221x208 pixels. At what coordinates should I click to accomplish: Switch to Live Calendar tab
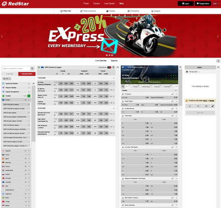click(101, 61)
